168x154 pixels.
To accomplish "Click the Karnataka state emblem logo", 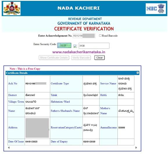I will pyautogui.click(x=12, y=8).
